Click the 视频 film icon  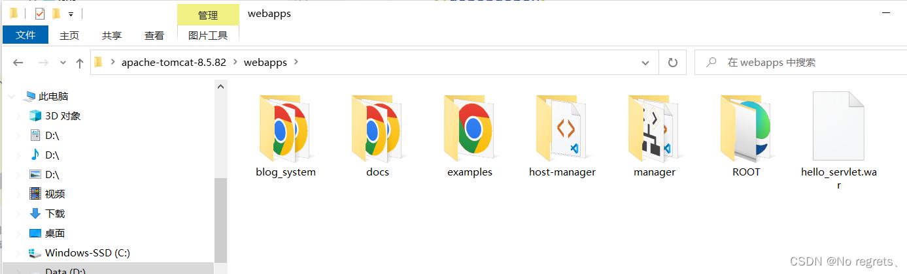[35, 194]
